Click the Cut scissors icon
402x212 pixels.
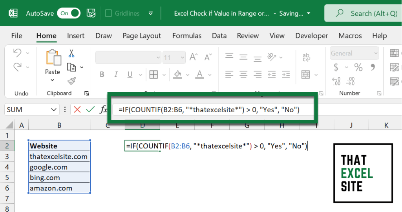click(71, 53)
